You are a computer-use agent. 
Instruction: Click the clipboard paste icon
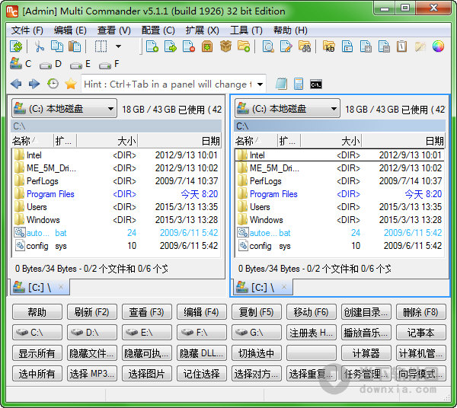[75, 46]
